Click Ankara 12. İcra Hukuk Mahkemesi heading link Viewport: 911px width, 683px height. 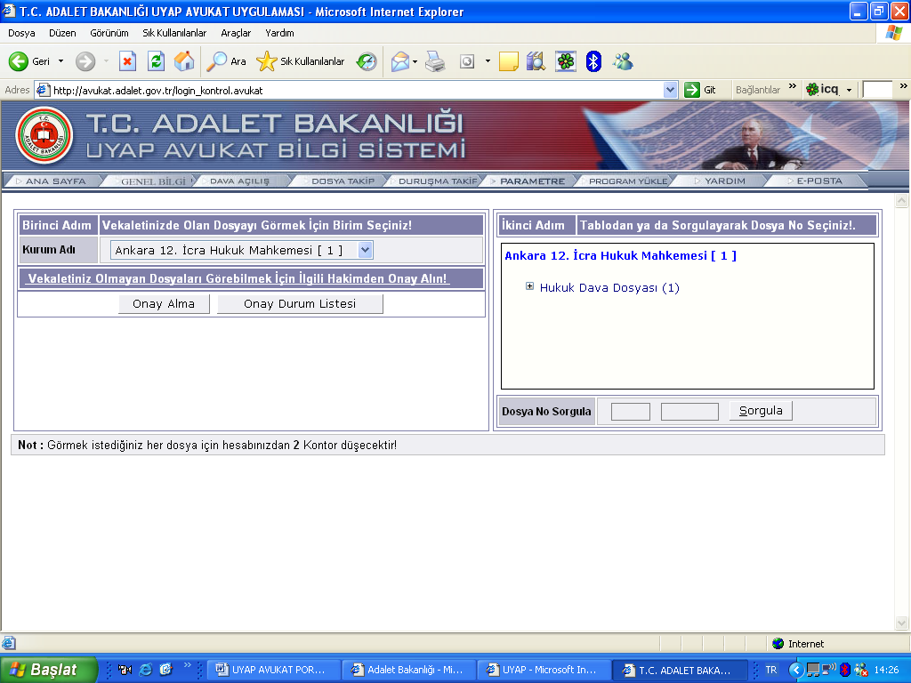(620, 255)
